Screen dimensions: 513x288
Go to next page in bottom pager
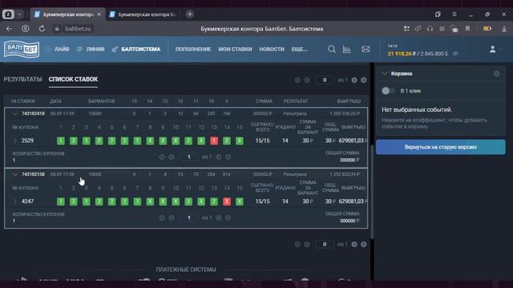tap(354, 244)
